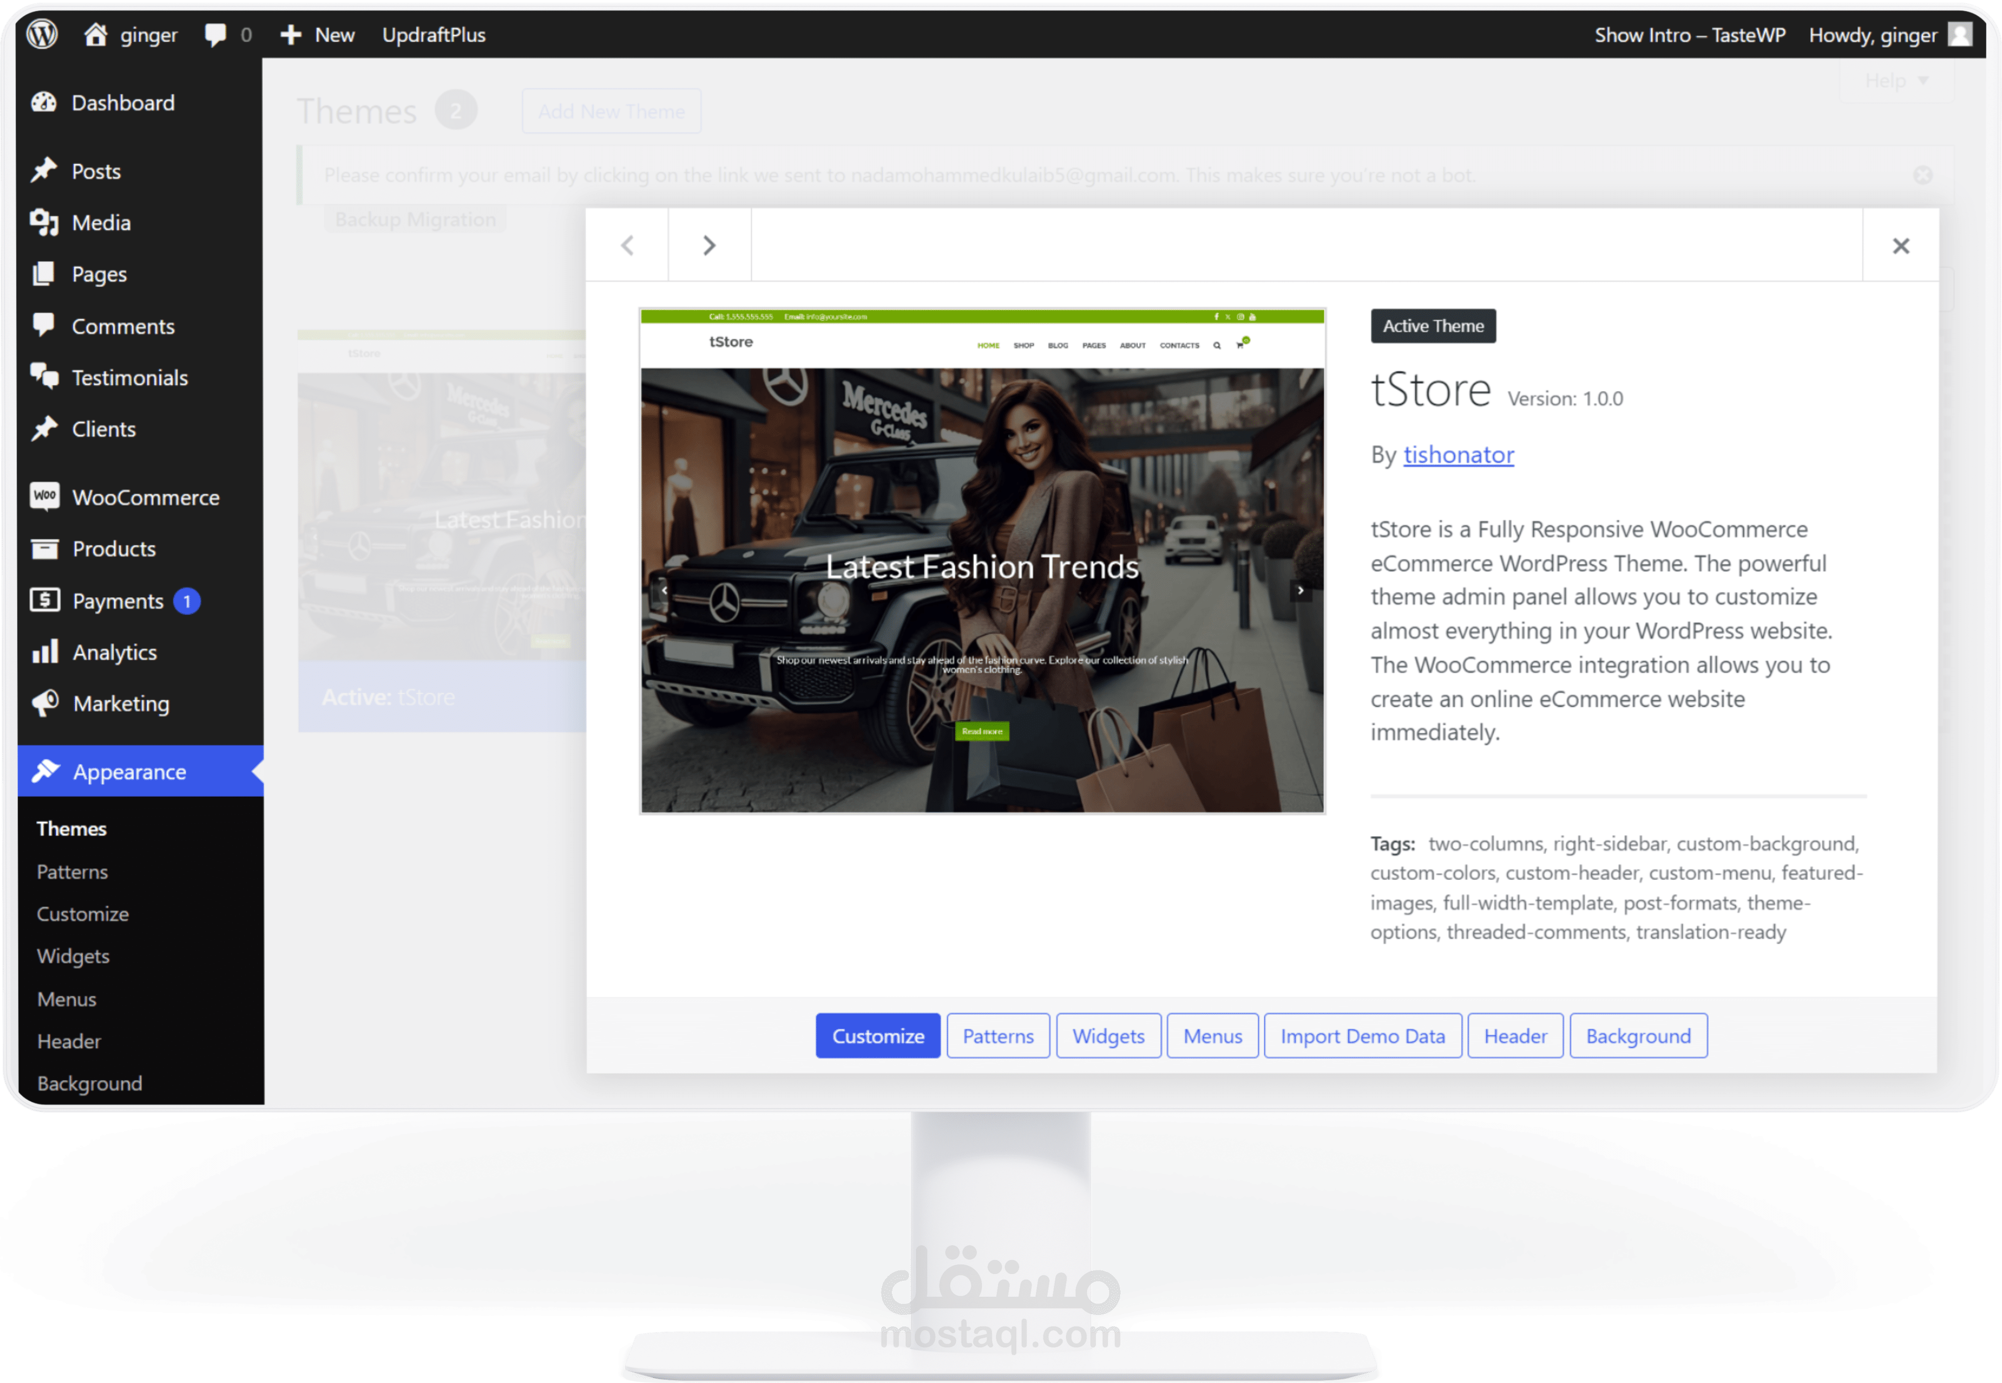The height and width of the screenshot is (1383, 2002).
Task: Click the theme screenshot preview image
Action: [x=982, y=561]
